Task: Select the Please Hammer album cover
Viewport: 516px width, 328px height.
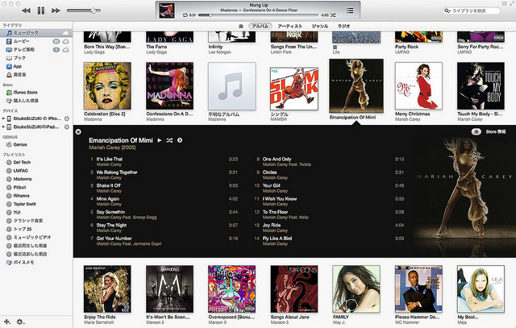Action: point(418,289)
